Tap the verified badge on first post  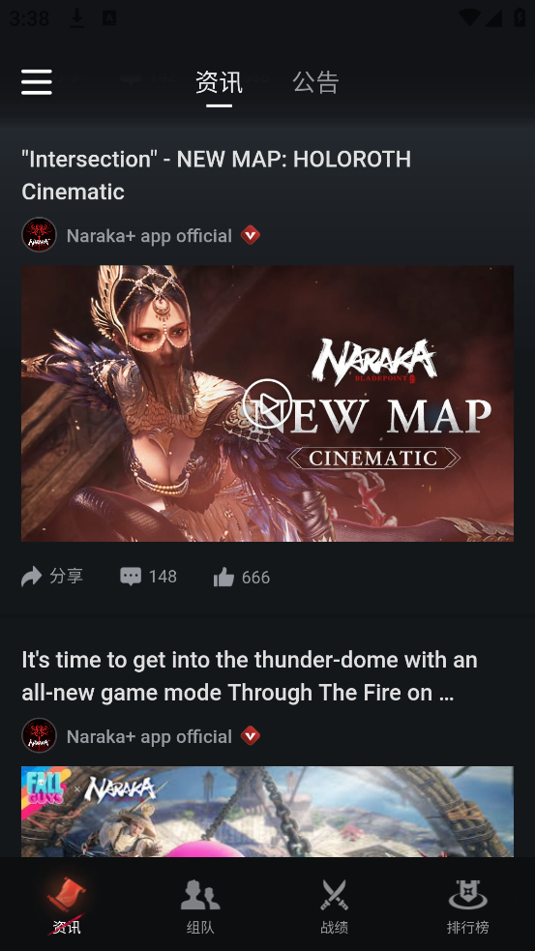click(251, 235)
